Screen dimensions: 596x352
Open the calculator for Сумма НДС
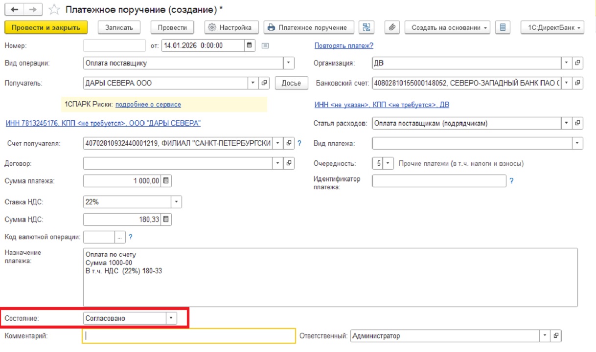166,220
